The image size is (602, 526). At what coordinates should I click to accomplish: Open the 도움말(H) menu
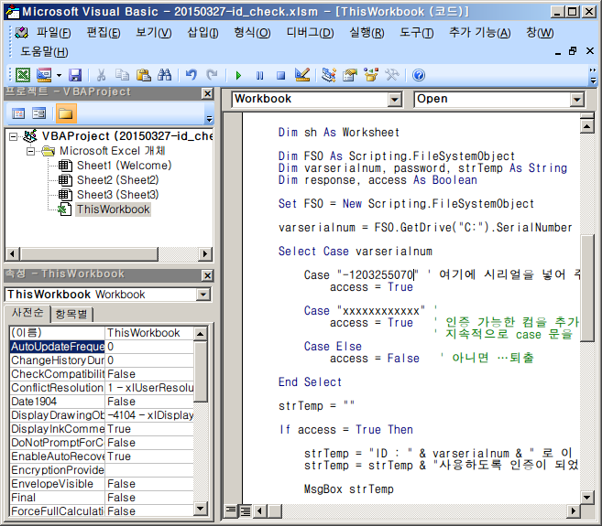click(x=44, y=52)
